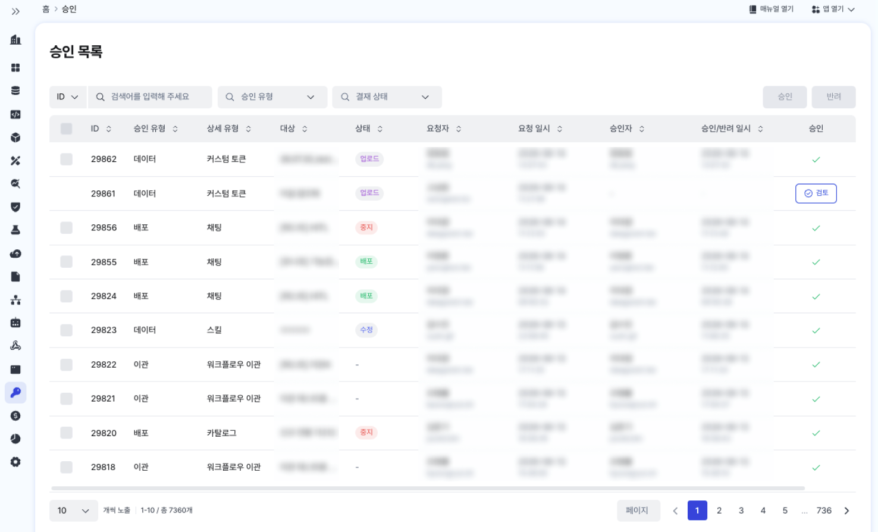Click the 검토 review button for 29861
Viewport: 878px width, 532px height.
pyautogui.click(x=816, y=193)
